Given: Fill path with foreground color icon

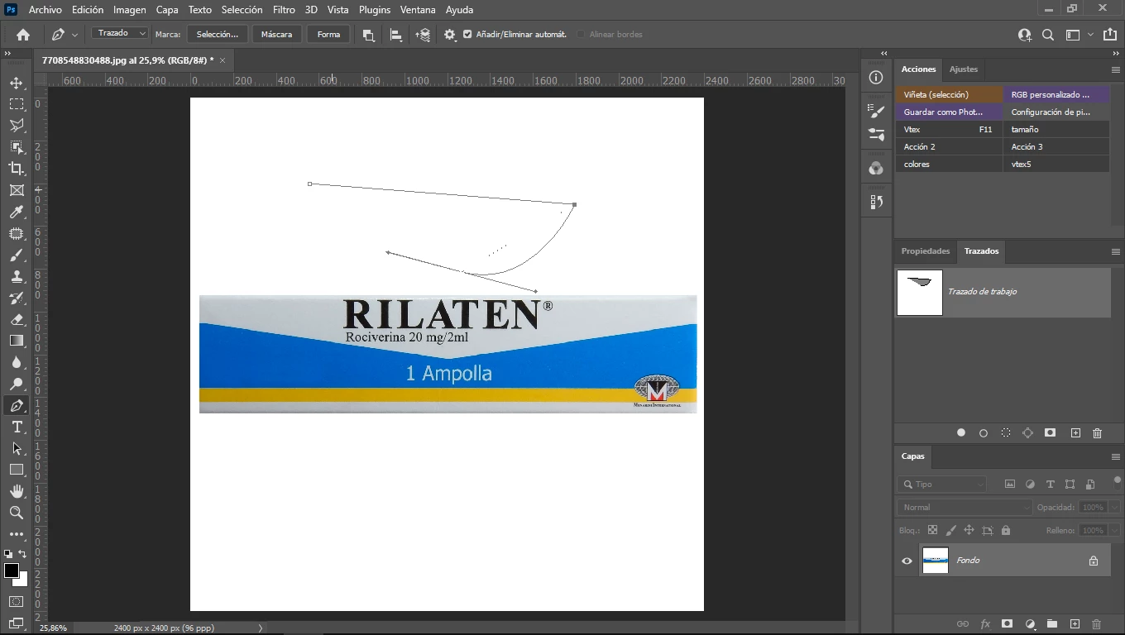Looking at the screenshot, I should click(961, 432).
